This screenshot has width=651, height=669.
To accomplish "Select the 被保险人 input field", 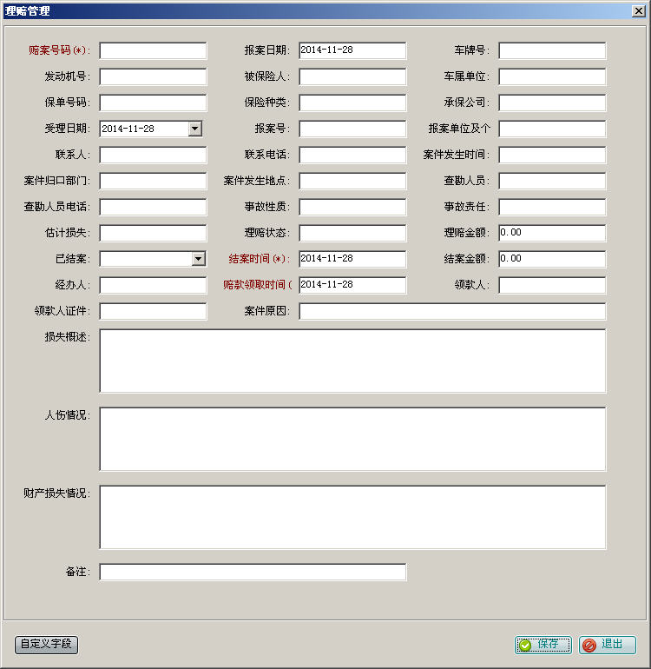I will pos(352,76).
